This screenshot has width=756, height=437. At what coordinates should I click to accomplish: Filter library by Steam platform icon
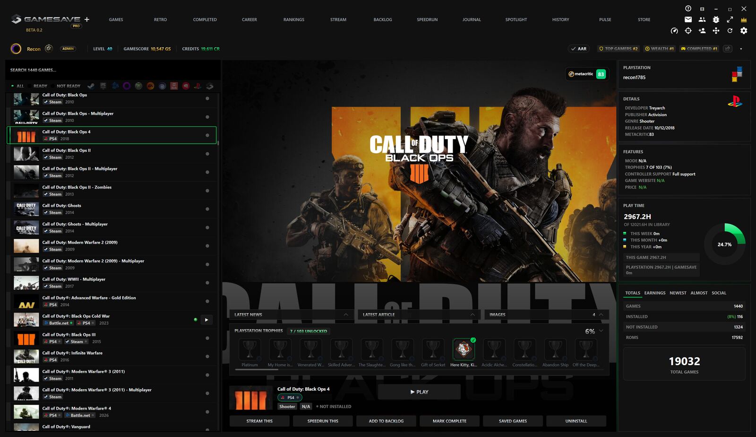pos(91,86)
